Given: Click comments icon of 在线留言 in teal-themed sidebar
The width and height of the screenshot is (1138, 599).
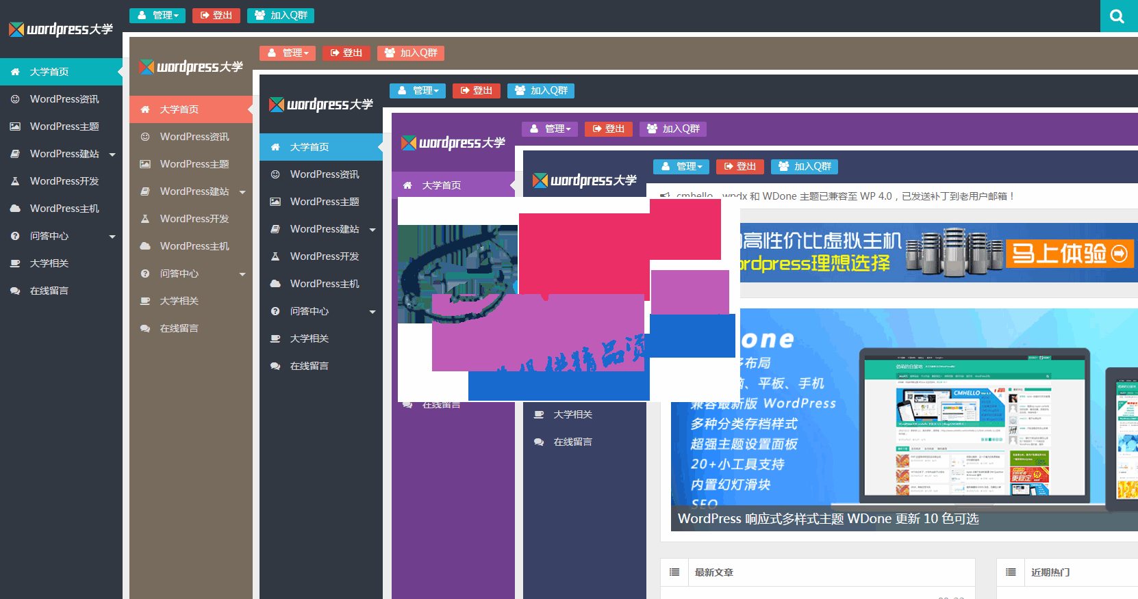Looking at the screenshot, I should point(15,291).
